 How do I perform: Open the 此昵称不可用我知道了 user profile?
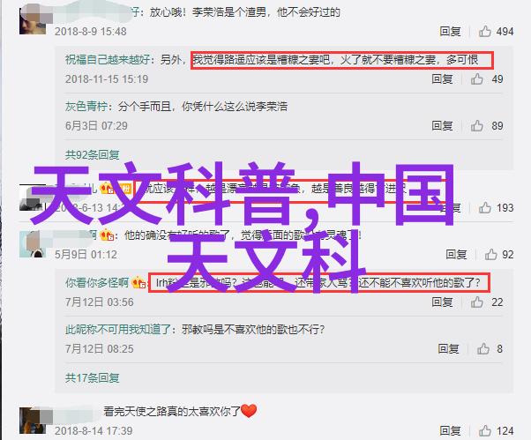tap(118, 329)
